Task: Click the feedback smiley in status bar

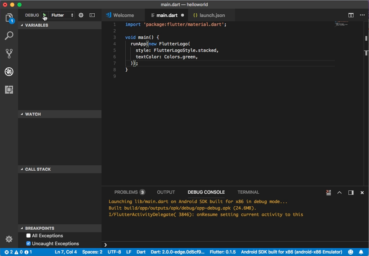Action: [351, 252]
